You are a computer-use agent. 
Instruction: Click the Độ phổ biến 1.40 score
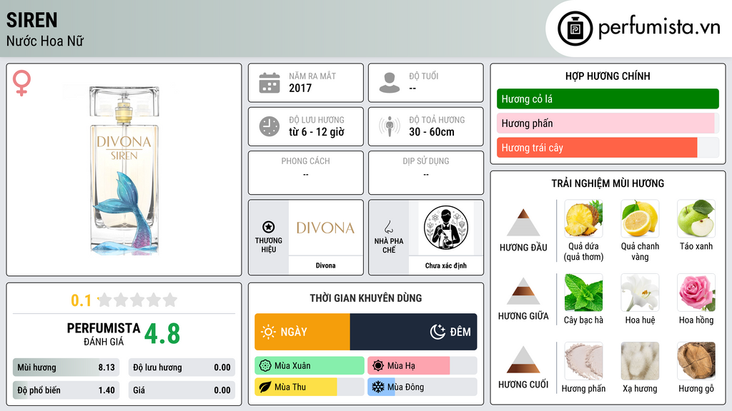point(66,390)
